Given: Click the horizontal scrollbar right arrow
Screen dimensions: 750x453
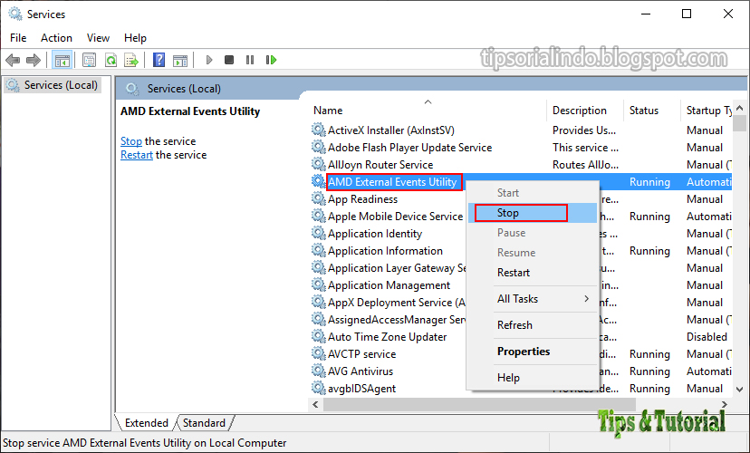Looking at the screenshot, I should point(725,405).
